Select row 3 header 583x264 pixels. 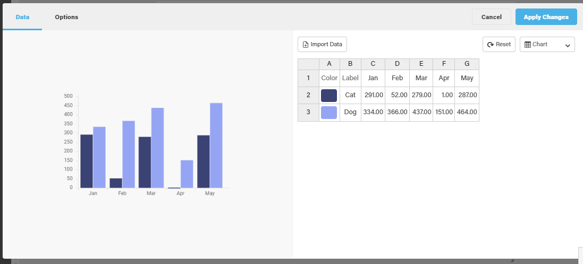click(308, 112)
